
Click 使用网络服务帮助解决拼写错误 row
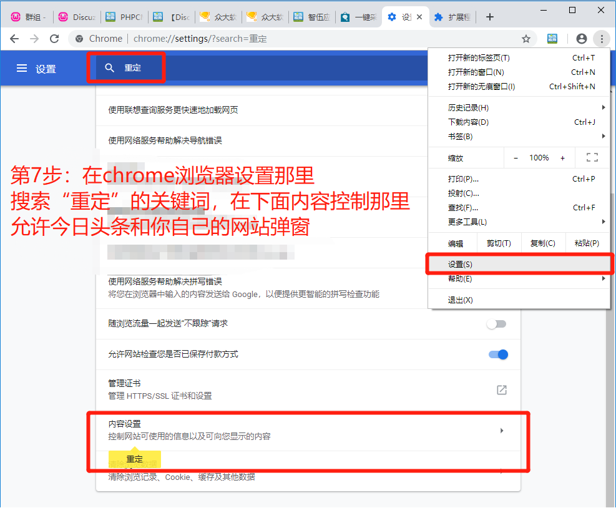point(308,288)
